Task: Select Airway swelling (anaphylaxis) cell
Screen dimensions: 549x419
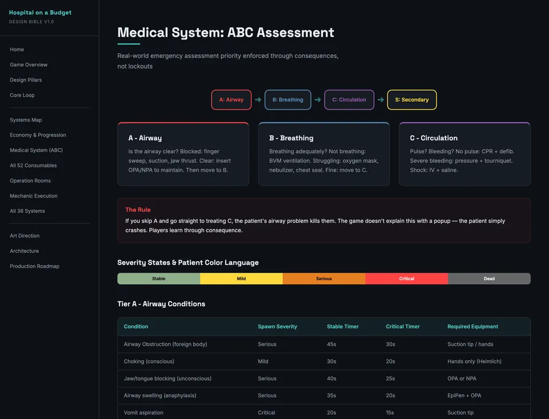Action: pyautogui.click(x=160, y=396)
